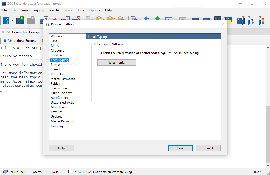Viewport: 270px width, 175px height.
Task: Select Special Files category
Action: (x=59, y=88)
